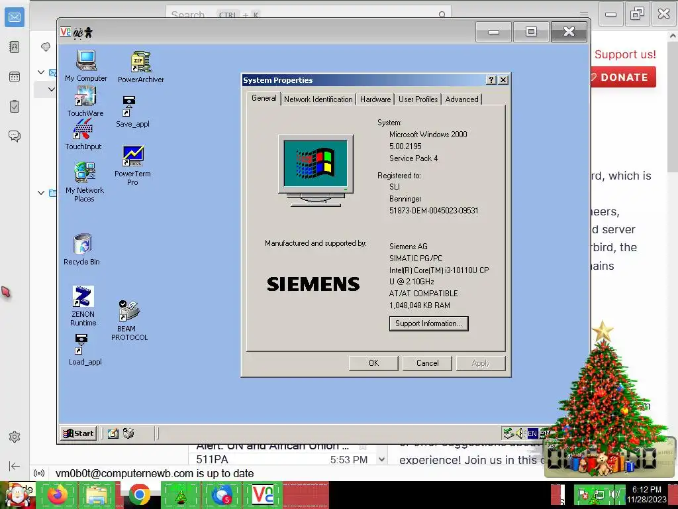Click the speaker icon in remote Windows 2000 tray
This screenshot has height=509, width=678.
(x=520, y=433)
